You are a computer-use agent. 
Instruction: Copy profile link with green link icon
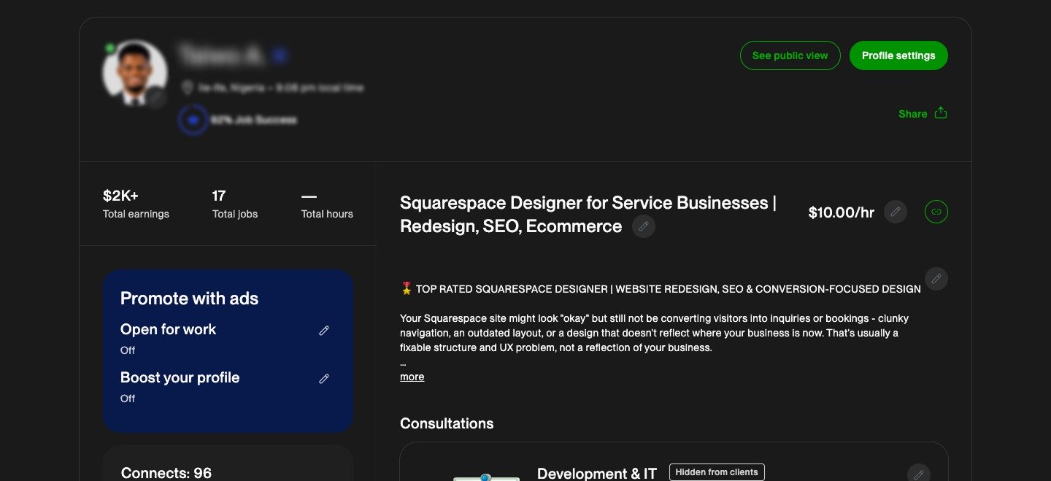point(936,212)
